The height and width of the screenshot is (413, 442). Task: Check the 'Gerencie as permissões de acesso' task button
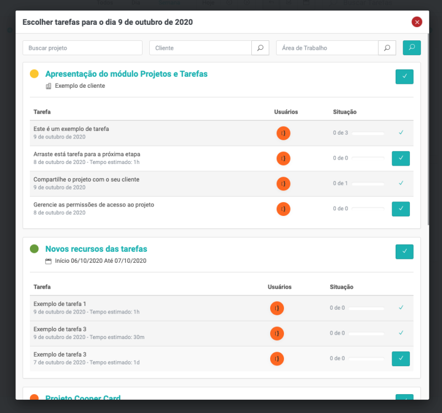point(401,209)
